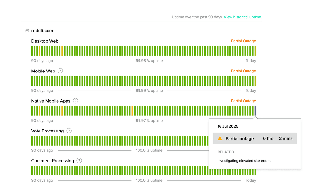Click Native Mobile Apps' Partial Outage status

click(x=243, y=101)
